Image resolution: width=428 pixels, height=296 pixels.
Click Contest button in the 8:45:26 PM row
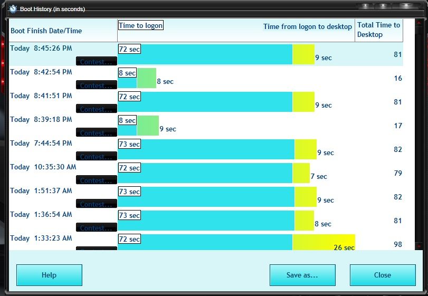(97, 61)
